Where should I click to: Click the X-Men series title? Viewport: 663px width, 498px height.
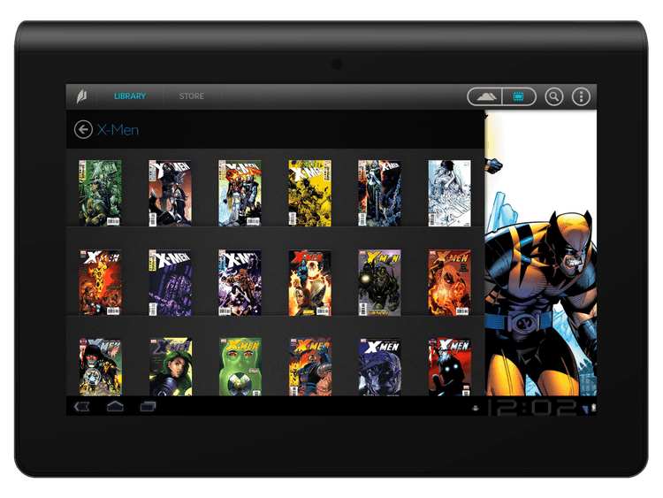pos(118,130)
